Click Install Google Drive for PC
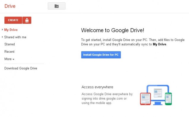This screenshot has height=117, width=189. 101,55
